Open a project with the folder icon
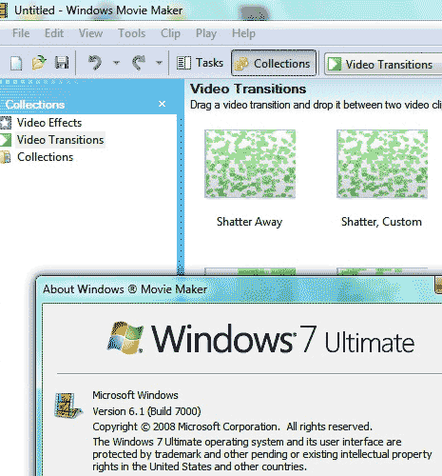Screen dimensions: 442x476 [39, 63]
